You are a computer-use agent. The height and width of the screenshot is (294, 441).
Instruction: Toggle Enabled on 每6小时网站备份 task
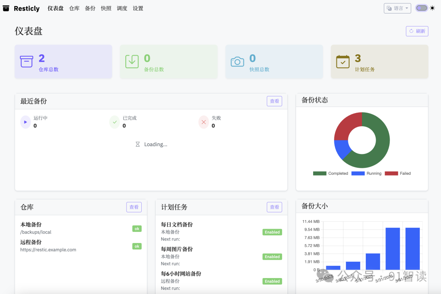pos(272,281)
